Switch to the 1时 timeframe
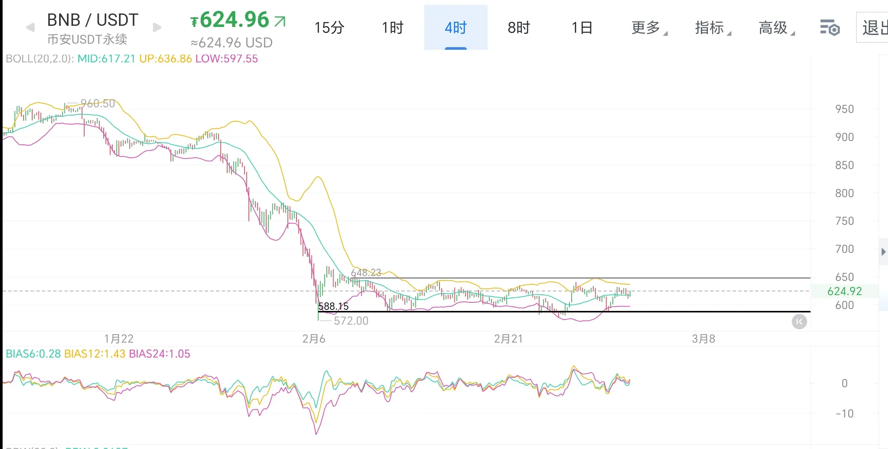Screen dimensions: 888x449 coord(392,28)
